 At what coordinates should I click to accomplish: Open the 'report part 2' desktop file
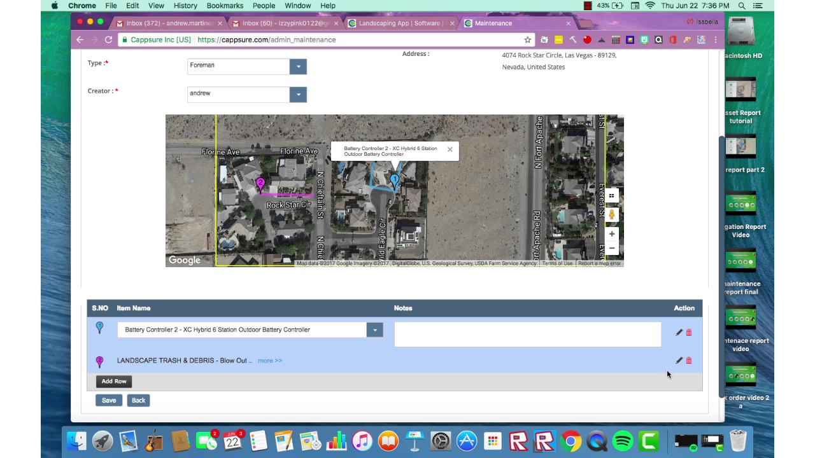pyautogui.click(x=741, y=154)
